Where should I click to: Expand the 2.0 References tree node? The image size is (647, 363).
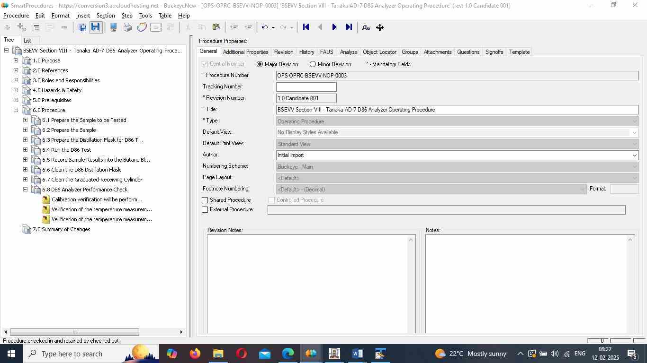tap(16, 70)
